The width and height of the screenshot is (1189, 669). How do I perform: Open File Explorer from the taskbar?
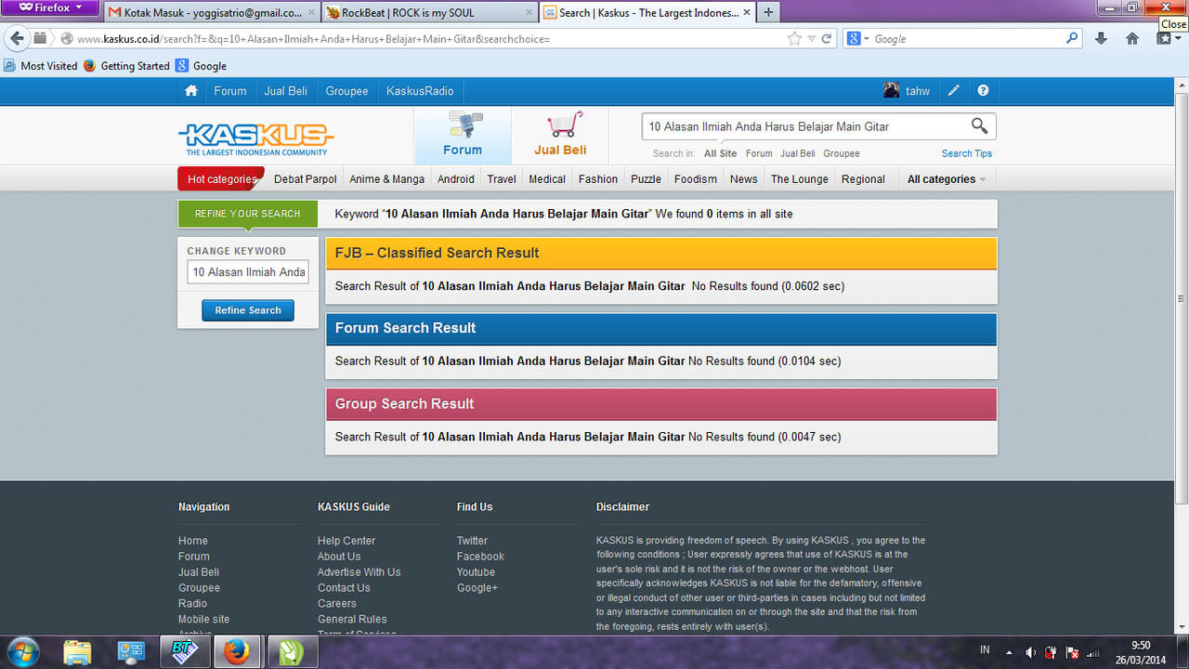tap(78, 652)
